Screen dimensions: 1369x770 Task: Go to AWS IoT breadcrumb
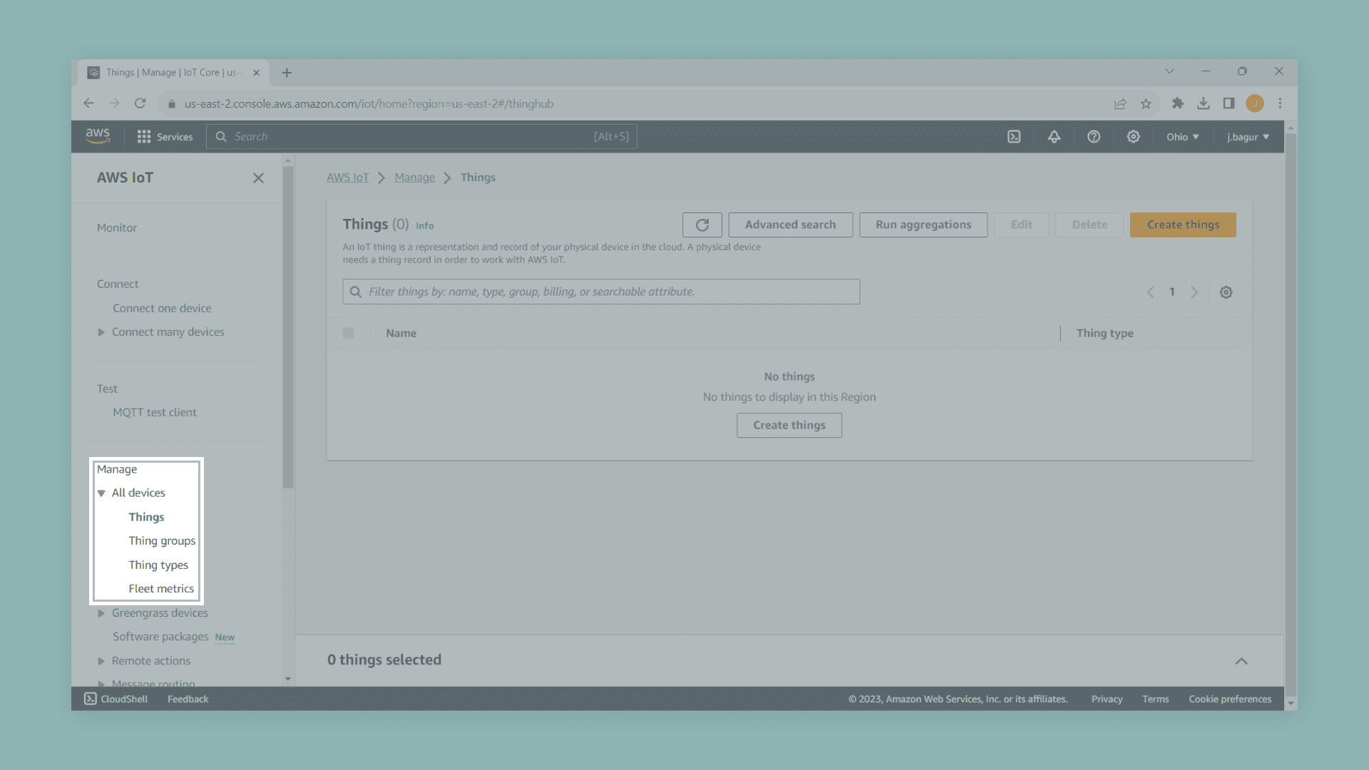tap(348, 178)
